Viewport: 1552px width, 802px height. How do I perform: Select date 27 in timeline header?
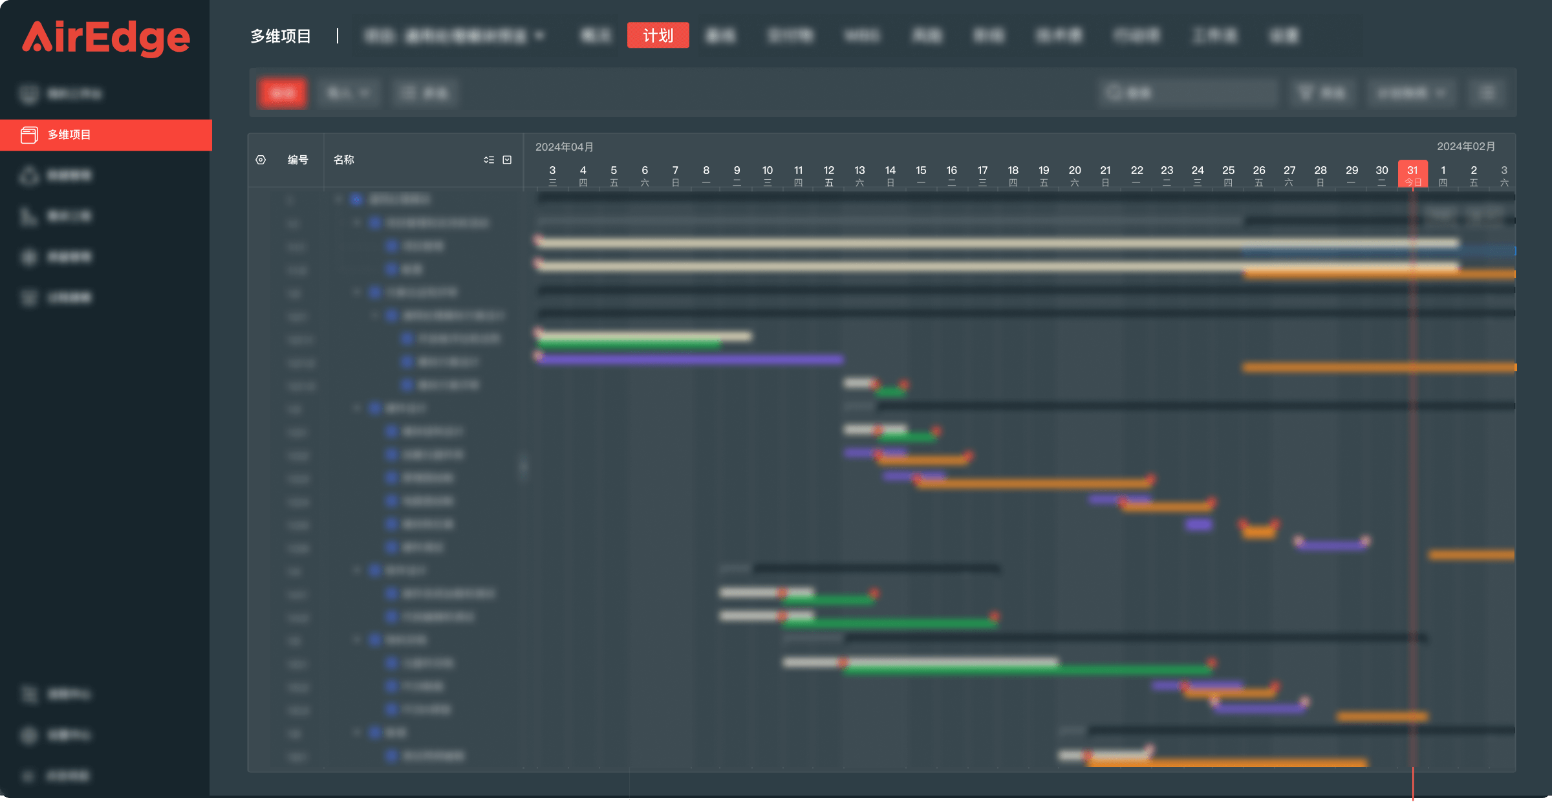click(1289, 175)
